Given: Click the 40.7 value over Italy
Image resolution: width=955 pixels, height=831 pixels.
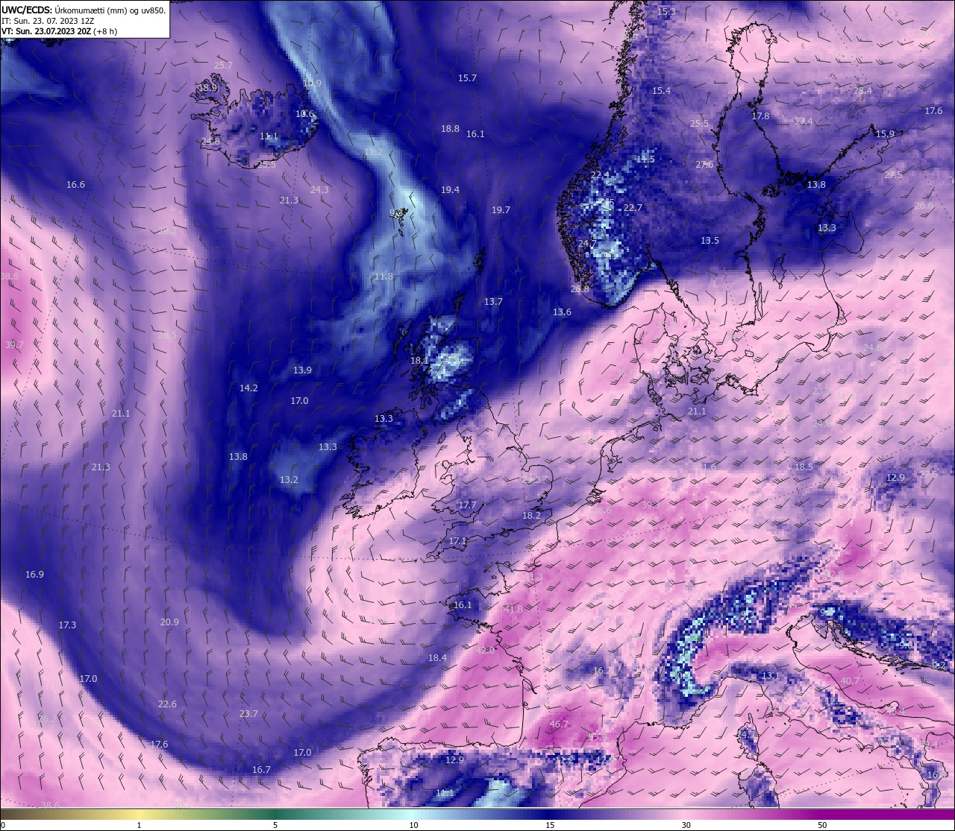Looking at the screenshot, I should point(850,681).
